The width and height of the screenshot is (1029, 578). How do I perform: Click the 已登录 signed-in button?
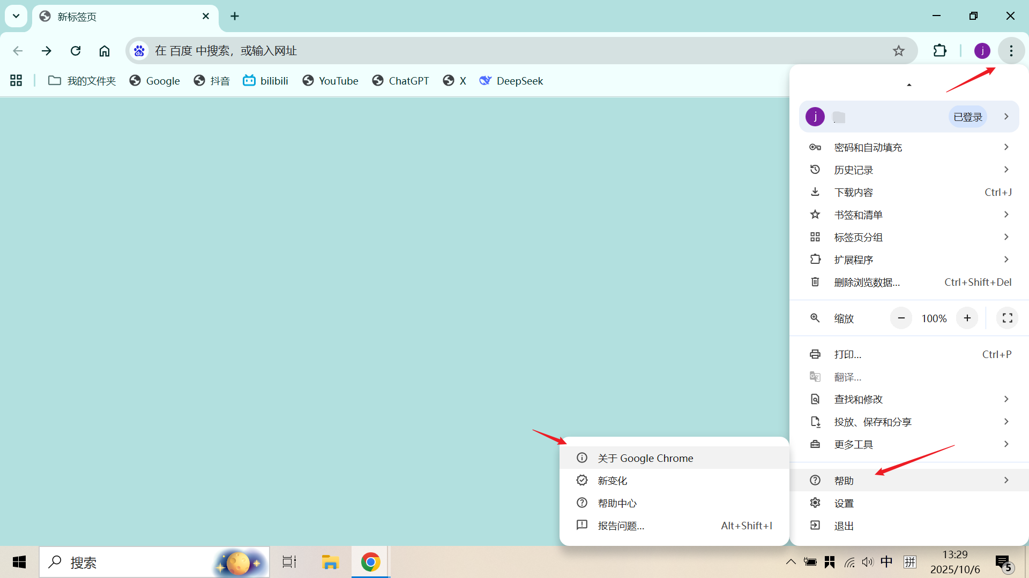(x=967, y=117)
